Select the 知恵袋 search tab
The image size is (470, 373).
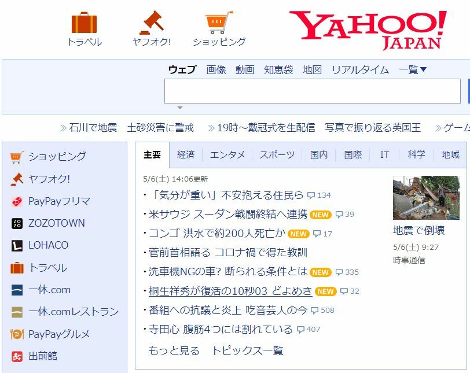click(x=278, y=70)
